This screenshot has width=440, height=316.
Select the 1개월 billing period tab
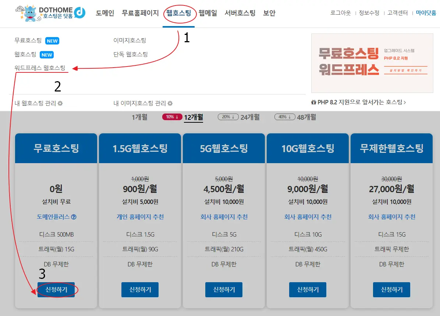tap(140, 117)
